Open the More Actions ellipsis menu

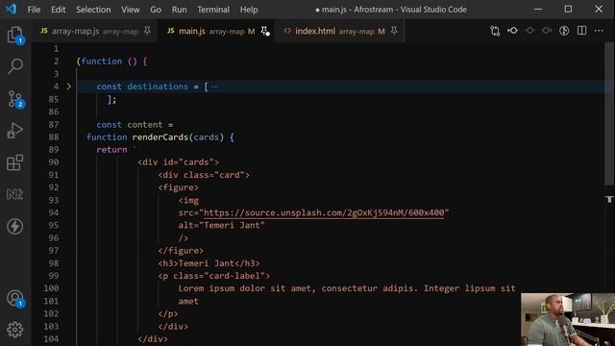point(599,31)
